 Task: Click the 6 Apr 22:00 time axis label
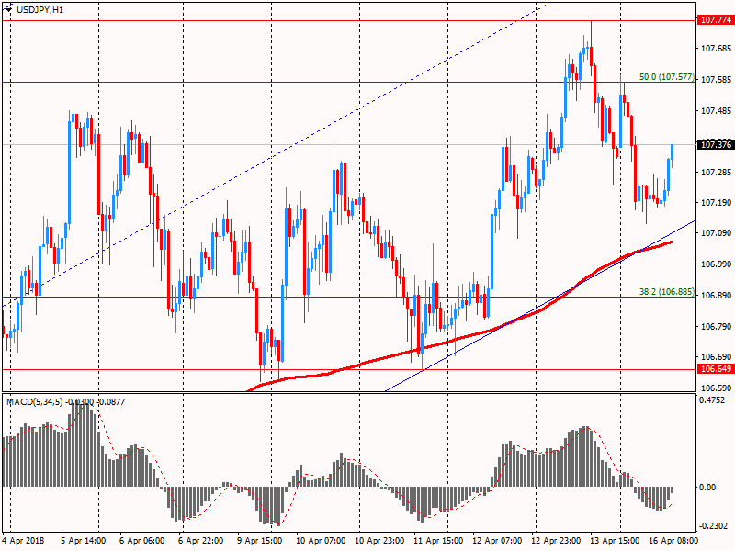tap(200, 541)
